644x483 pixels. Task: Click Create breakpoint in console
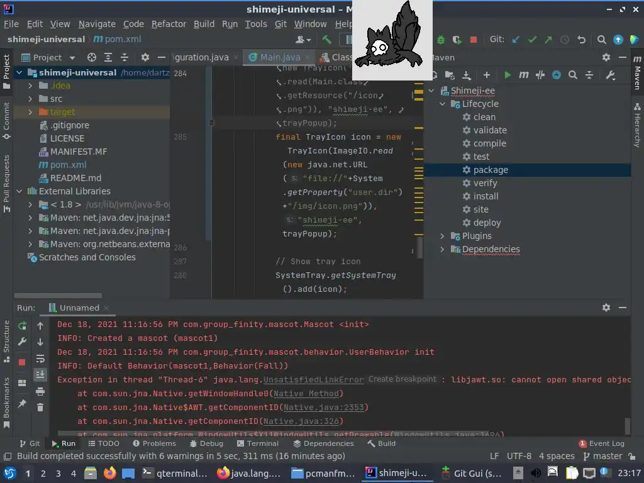tap(402, 379)
